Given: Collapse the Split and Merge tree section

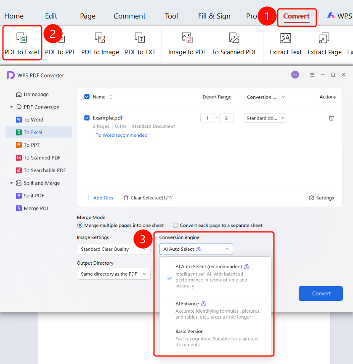Looking at the screenshot, I should pos(11,183).
